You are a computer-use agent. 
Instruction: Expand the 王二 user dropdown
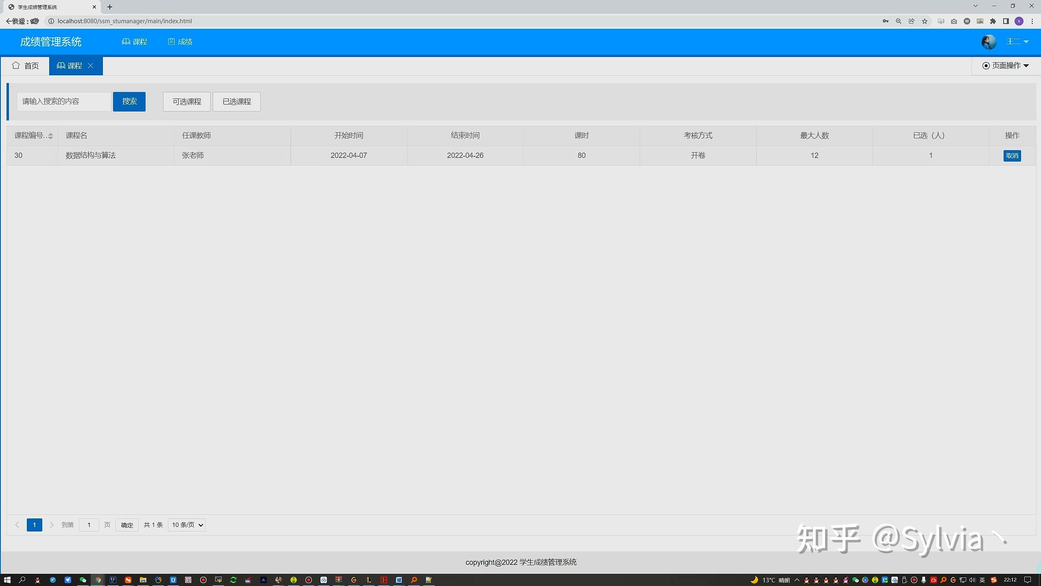(x=1018, y=42)
